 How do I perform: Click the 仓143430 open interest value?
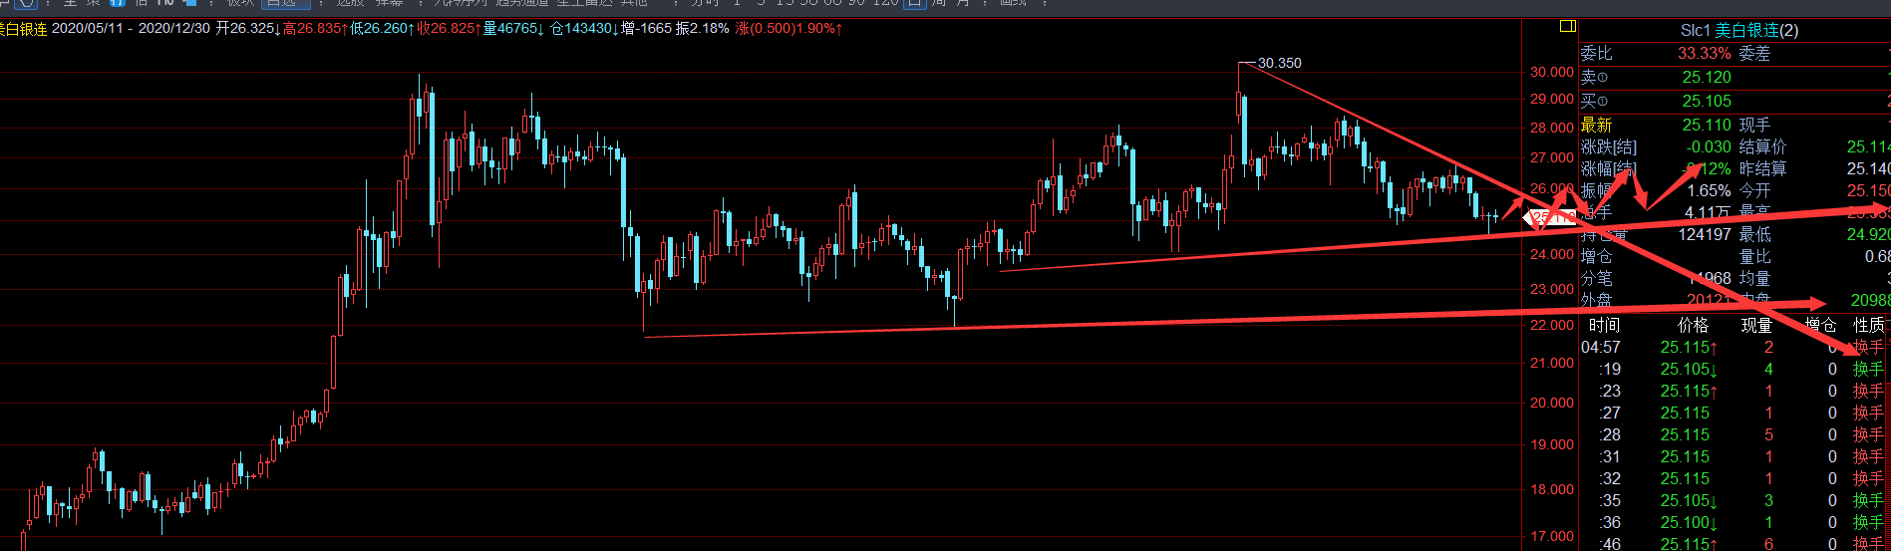pyautogui.click(x=583, y=29)
